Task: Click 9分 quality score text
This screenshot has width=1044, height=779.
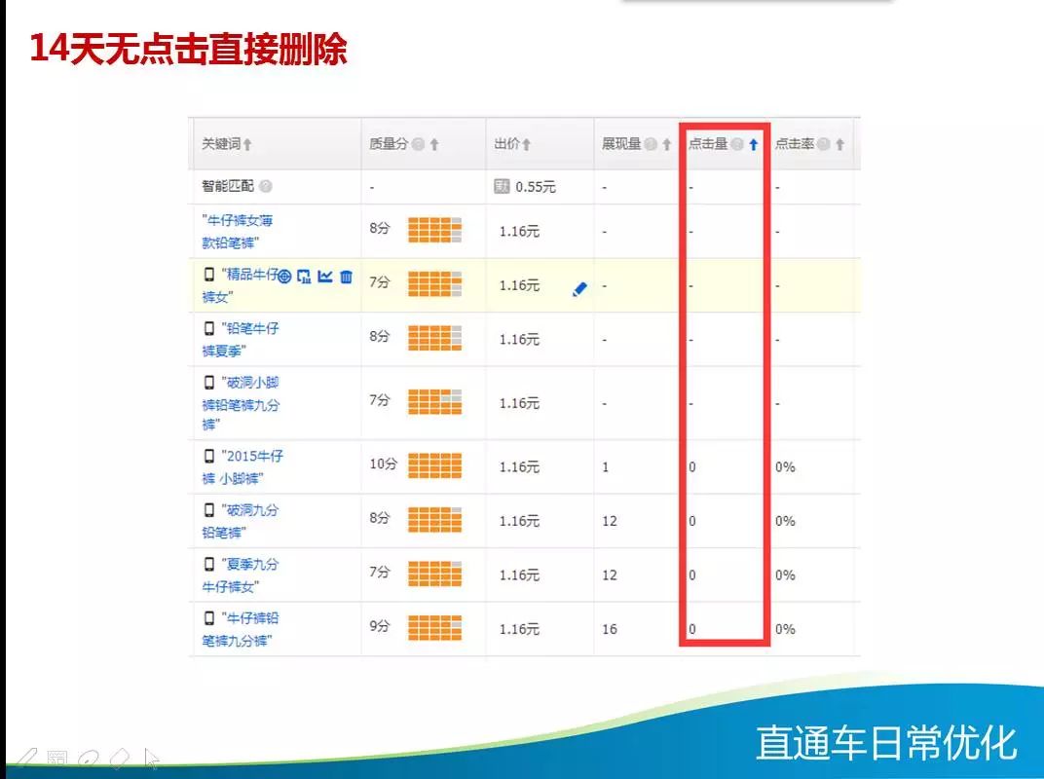Action: click(380, 626)
